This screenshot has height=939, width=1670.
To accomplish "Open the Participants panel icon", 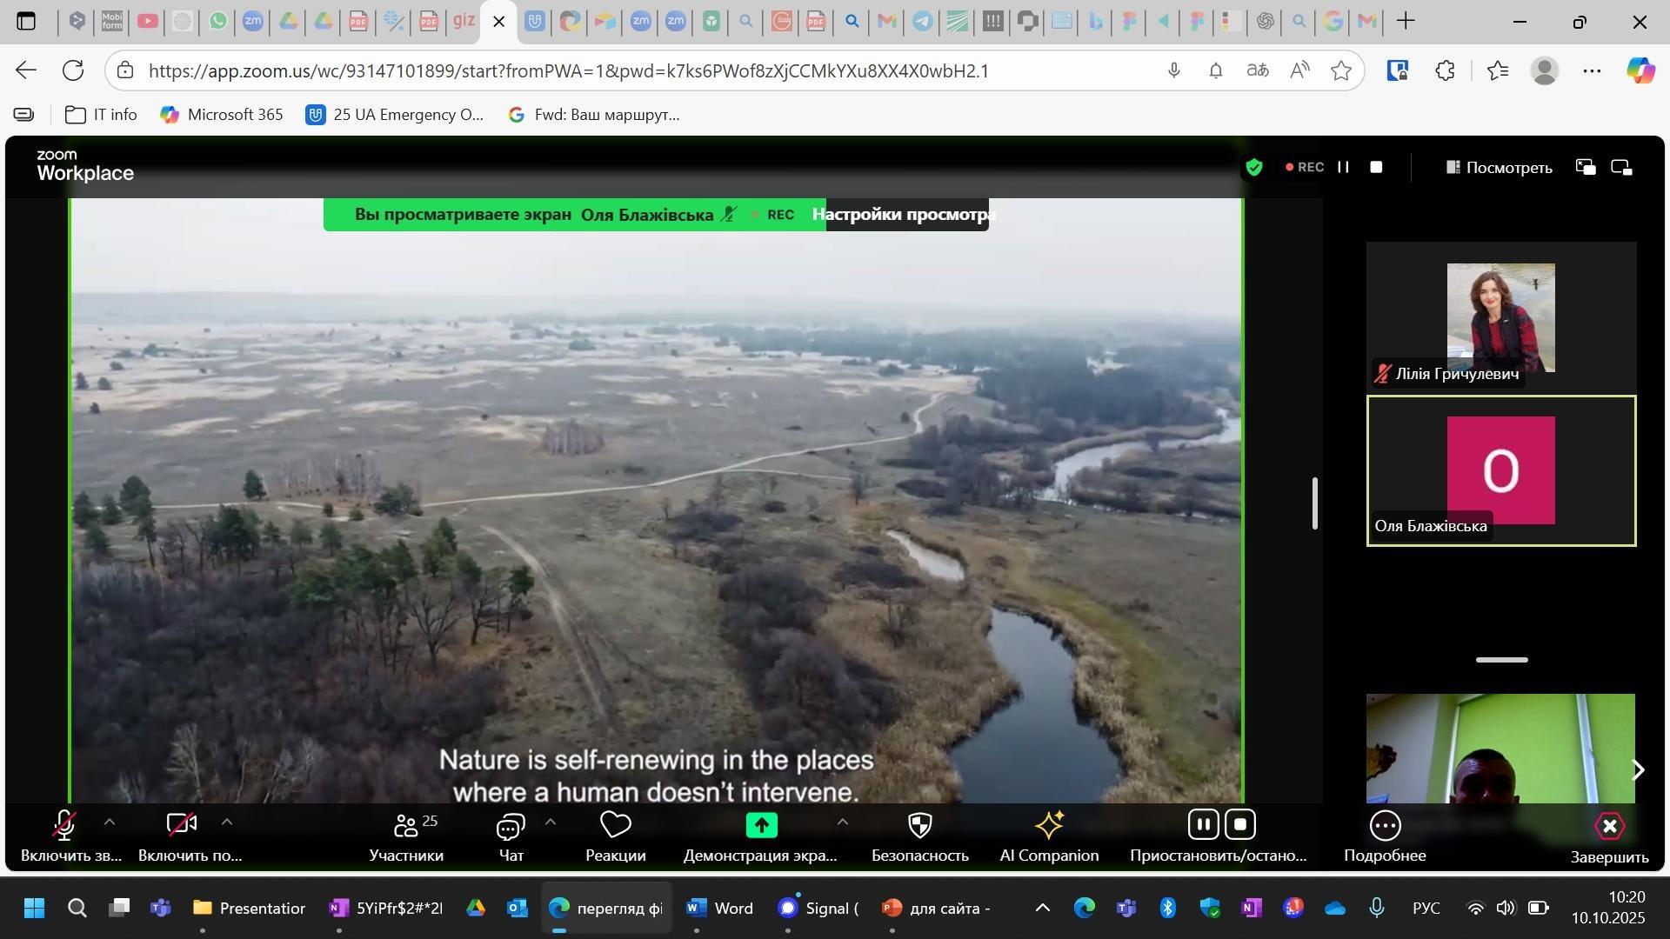I will point(406,826).
